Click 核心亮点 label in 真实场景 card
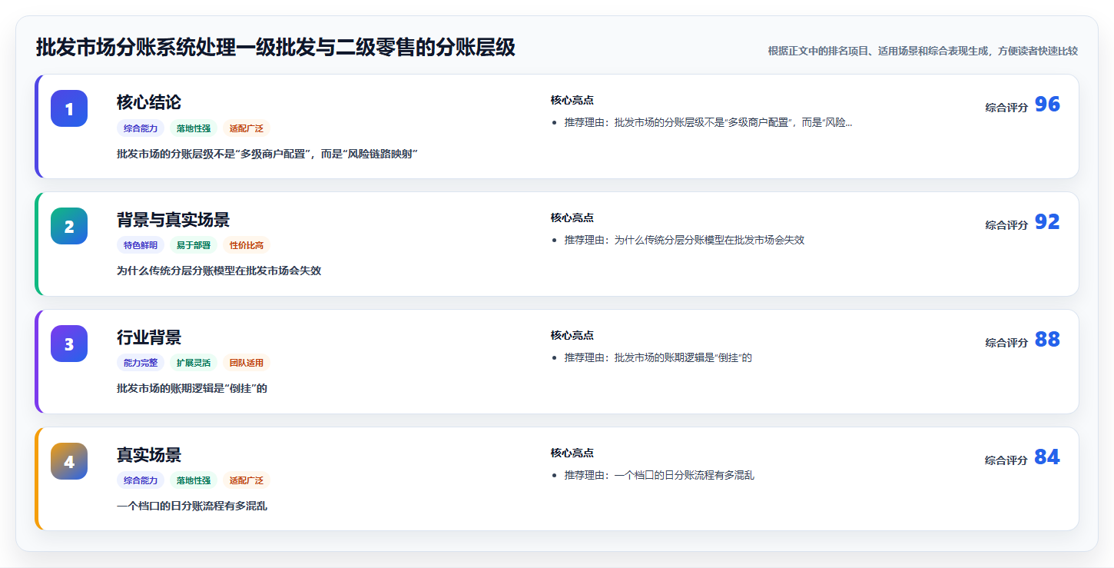 tap(572, 453)
